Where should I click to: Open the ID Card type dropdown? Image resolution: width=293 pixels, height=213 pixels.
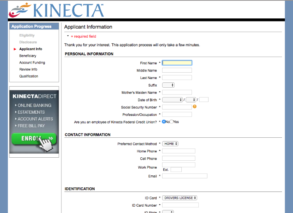pos(179,198)
